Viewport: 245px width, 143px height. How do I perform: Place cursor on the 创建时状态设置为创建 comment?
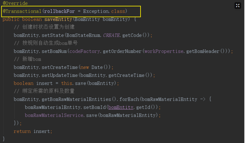click(44, 27)
